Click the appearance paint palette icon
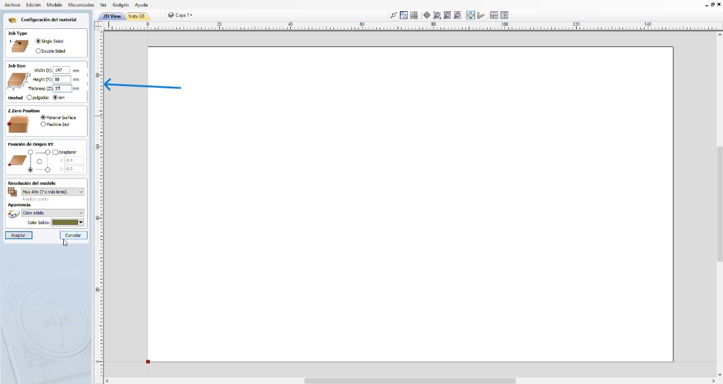This screenshot has width=723, height=384. [x=14, y=213]
